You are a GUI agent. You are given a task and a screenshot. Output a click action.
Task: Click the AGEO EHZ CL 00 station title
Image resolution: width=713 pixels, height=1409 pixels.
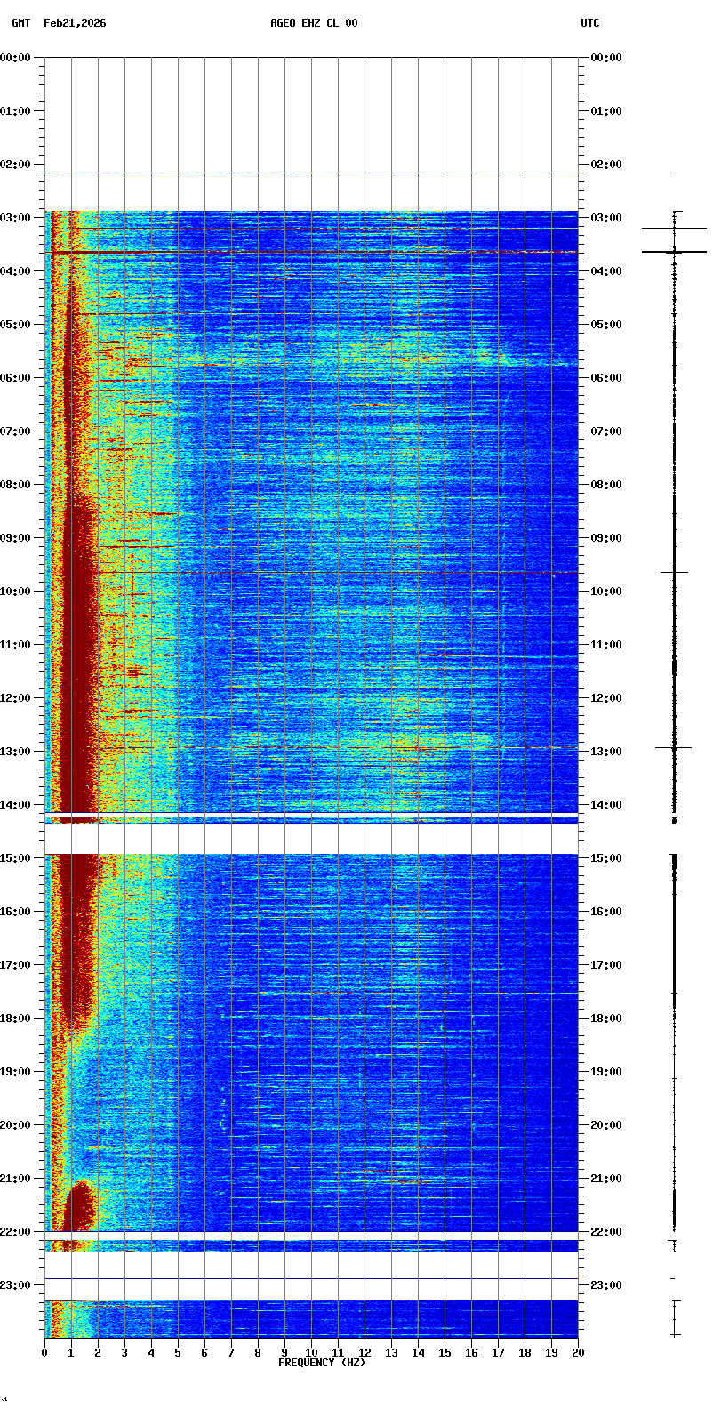coord(314,23)
